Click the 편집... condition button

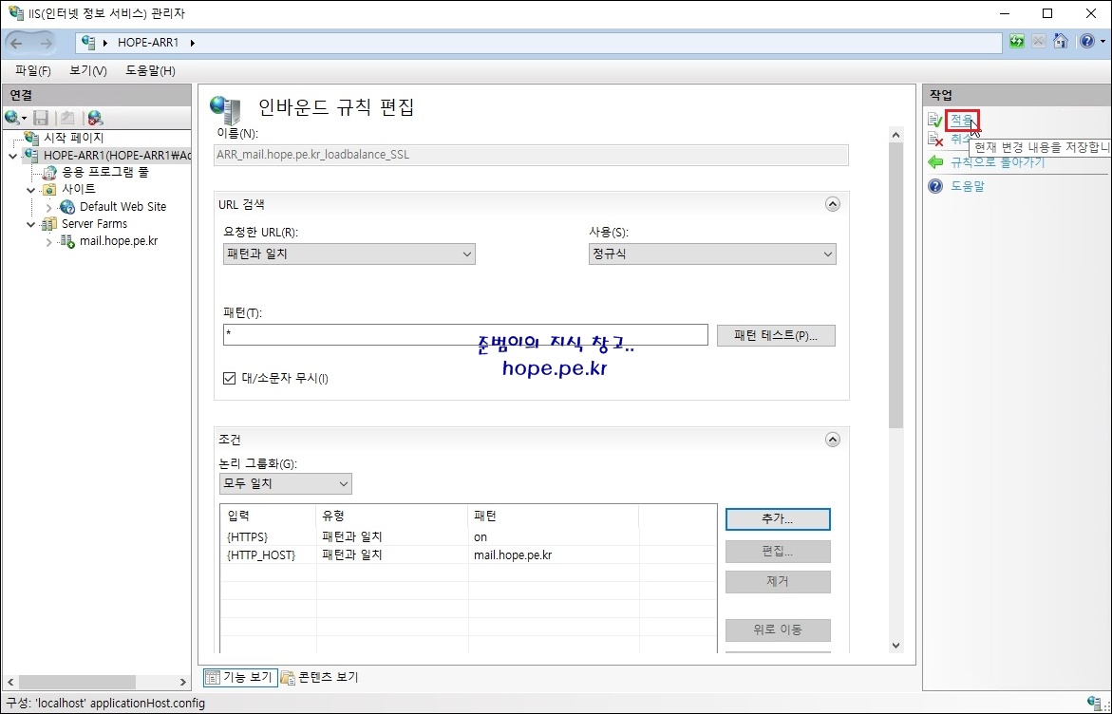coord(778,551)
